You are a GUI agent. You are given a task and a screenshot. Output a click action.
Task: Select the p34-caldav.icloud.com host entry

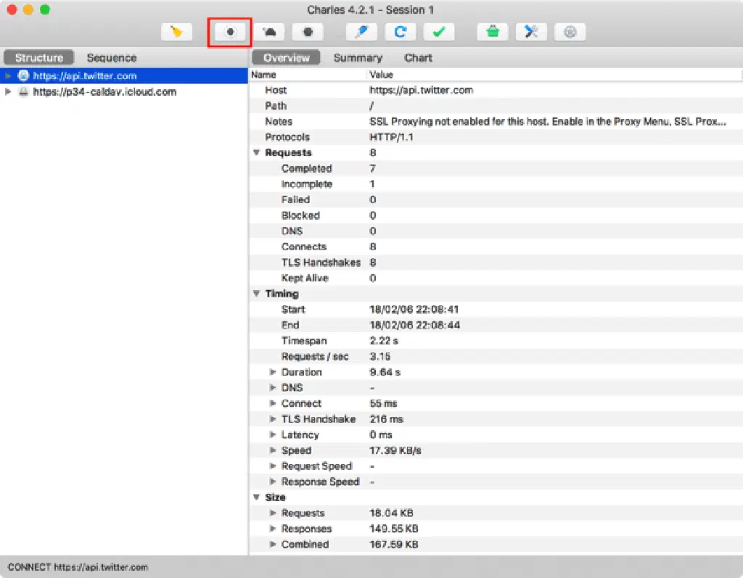click(x=104, y=92)
